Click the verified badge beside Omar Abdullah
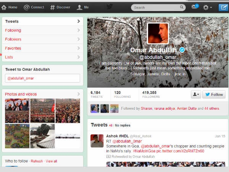This screenshot has height=172, width=229. click(182, 50)
